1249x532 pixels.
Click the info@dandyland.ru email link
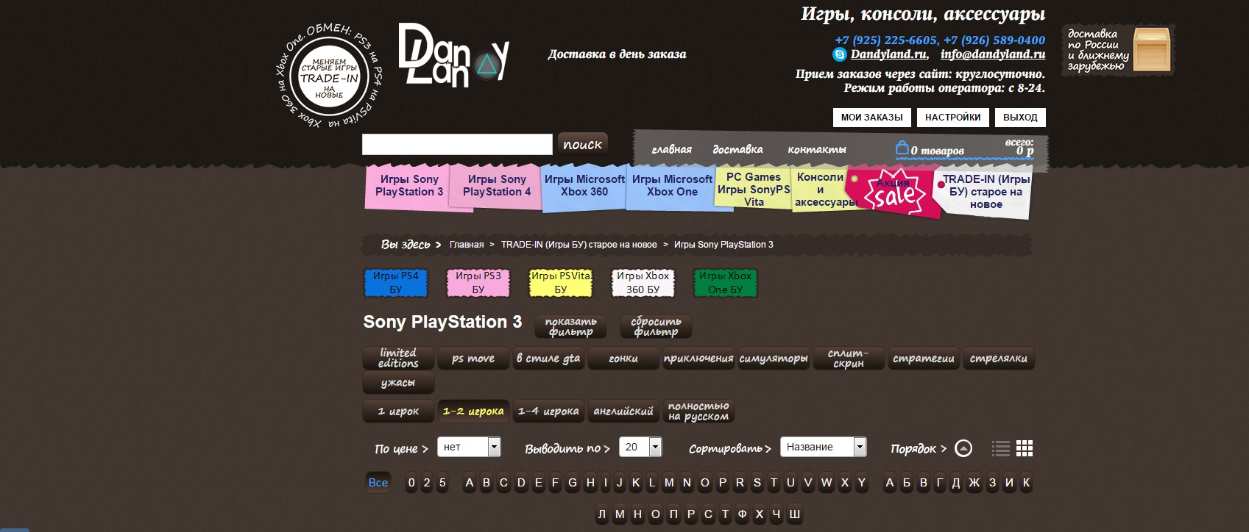click(993, 54)
